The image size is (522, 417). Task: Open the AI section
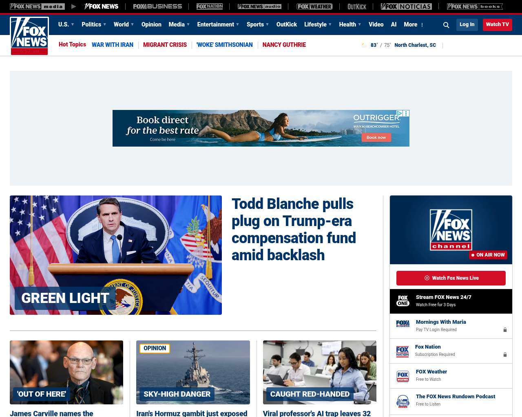(394, 24)
